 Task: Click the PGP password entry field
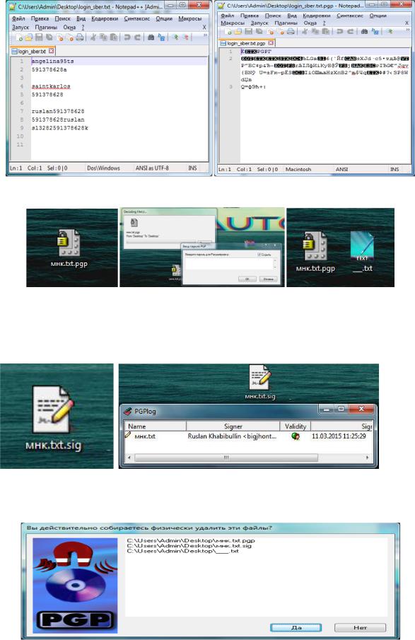tap(230, 264)
